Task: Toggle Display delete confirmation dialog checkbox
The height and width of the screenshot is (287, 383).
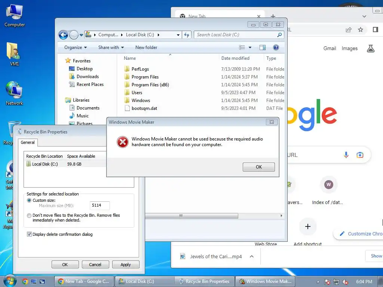Action: (29, 234)
